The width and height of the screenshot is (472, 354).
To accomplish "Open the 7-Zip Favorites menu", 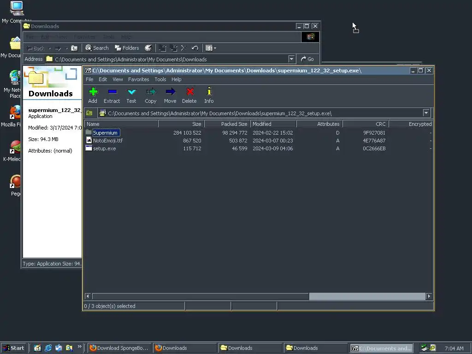I will pyautogui.click(x=138, y=79).
